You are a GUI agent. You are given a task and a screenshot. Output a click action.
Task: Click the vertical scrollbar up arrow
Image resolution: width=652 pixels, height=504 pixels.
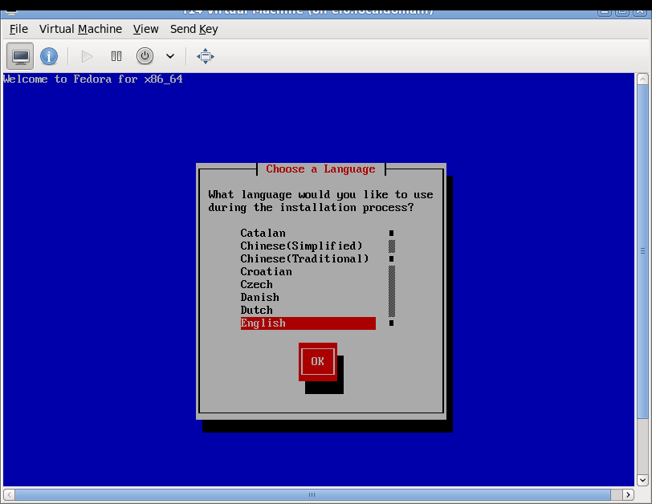(642, 79)
